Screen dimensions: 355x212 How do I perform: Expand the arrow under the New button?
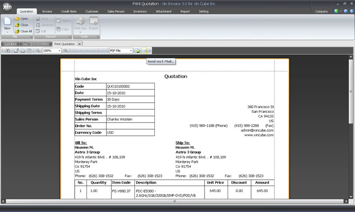click(x=7, y=32)
